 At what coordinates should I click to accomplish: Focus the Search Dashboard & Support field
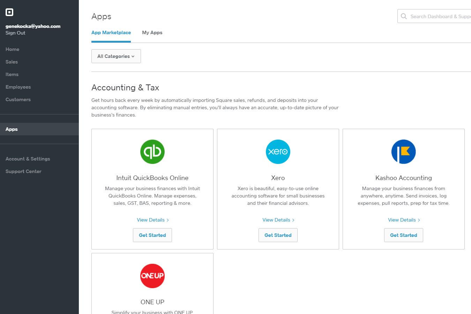click(x=440, y=16)
